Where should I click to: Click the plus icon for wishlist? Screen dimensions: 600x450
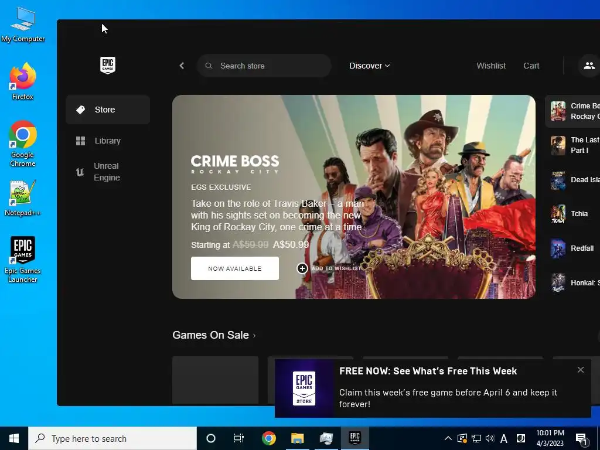302,268
